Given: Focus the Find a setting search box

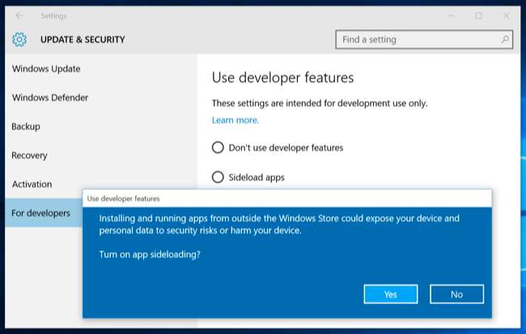Looking at the screenshot, I should (x=424, y=40).
